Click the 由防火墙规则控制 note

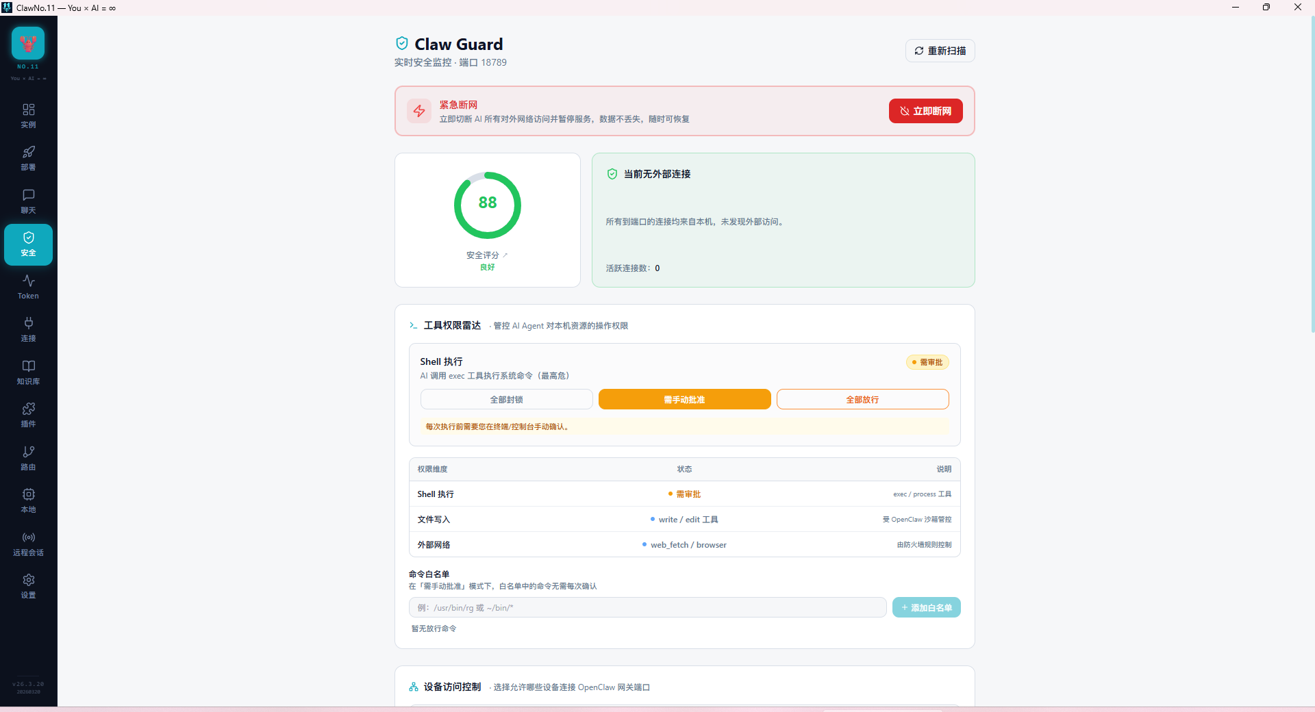coord(924,544)
